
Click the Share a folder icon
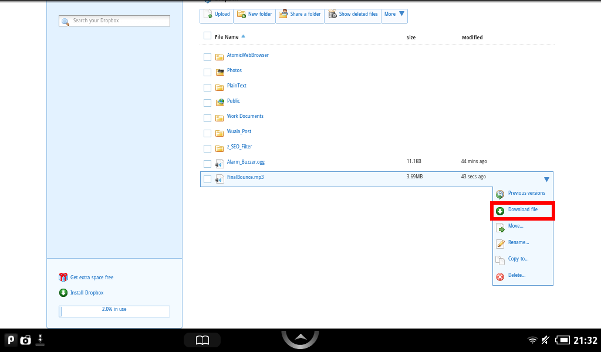pyautogui.click(x=283, y=14)
